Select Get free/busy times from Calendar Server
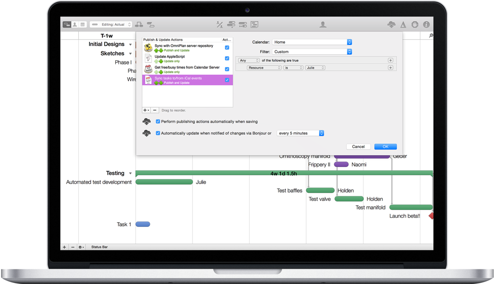 point(187,69)
